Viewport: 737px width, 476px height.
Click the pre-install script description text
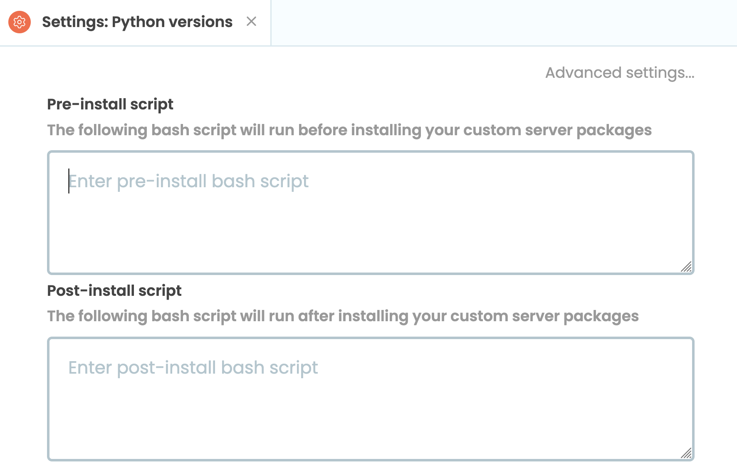349,130
